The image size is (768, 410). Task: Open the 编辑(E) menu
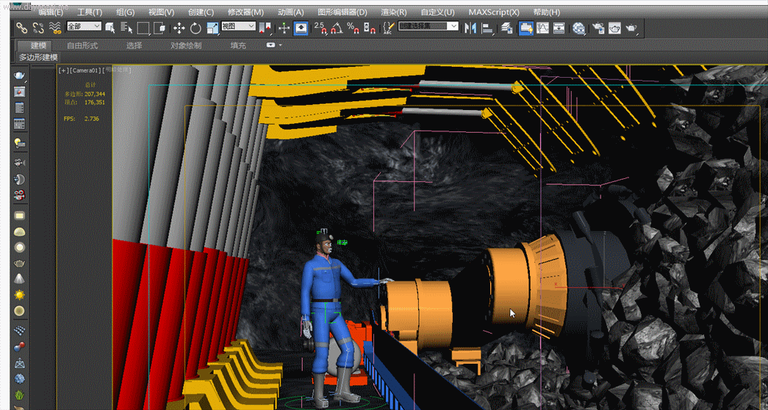51,12
